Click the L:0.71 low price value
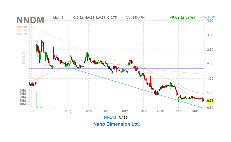231x142 pixels. [x=100, y=17]
